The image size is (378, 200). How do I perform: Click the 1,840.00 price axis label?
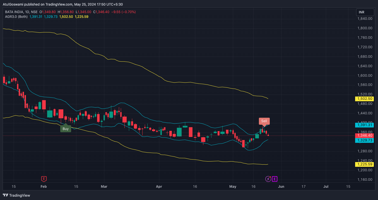365,19
